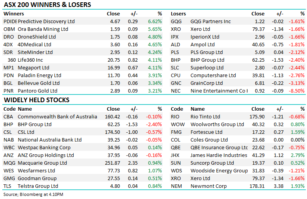
Task: Select the Nine Entertainment -8.50% cell
Action: (x=297, y=91)
